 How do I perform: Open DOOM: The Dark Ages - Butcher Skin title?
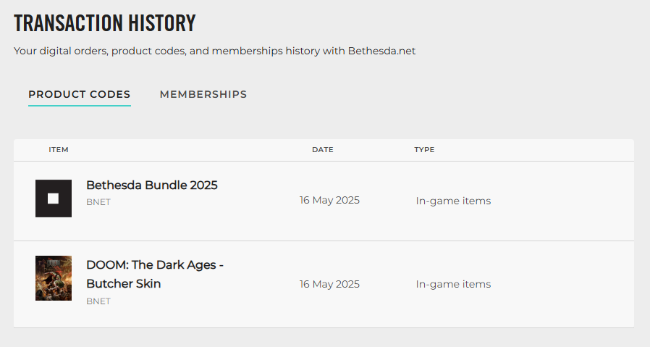point(155,265)
